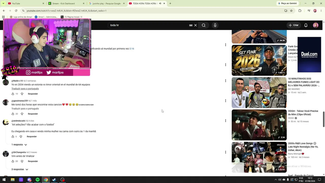Open options for the 'mundial por primera vez' comment
The height and width of the screenshot is (183, 325).
pos(225,45)
